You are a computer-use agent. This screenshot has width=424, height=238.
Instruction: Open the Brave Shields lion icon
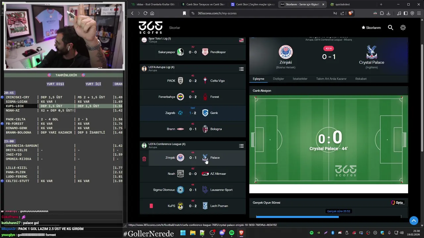[x=350, y=13]
